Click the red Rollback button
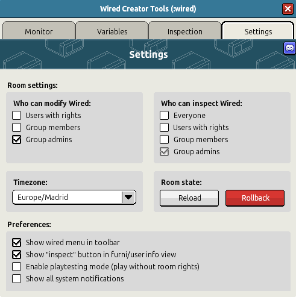The height and width of the screenshot is (297, 296). coord(255,198)
